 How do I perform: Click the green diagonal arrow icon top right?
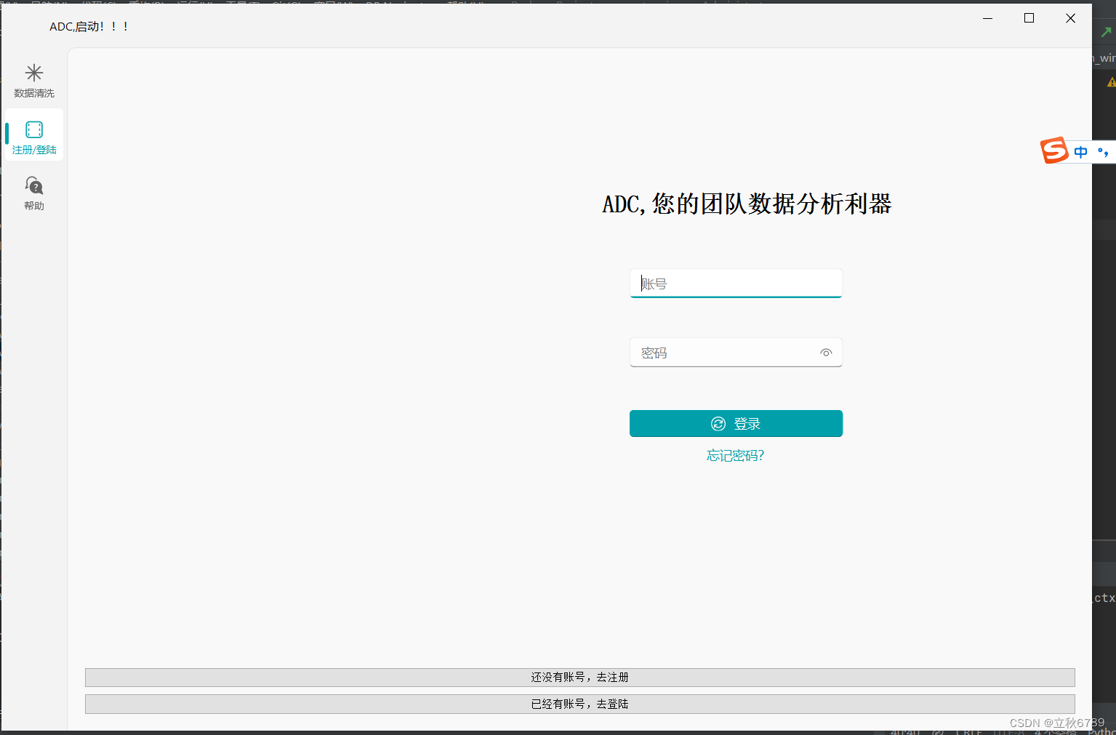tap(1107, 32)
